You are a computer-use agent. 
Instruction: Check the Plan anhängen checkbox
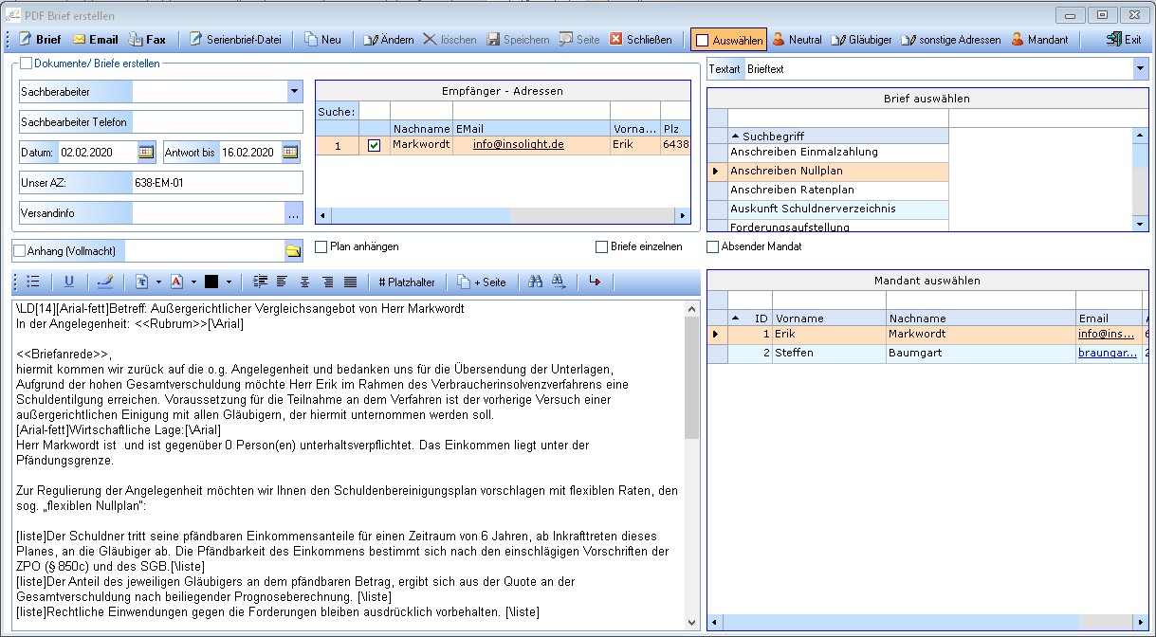321,246
